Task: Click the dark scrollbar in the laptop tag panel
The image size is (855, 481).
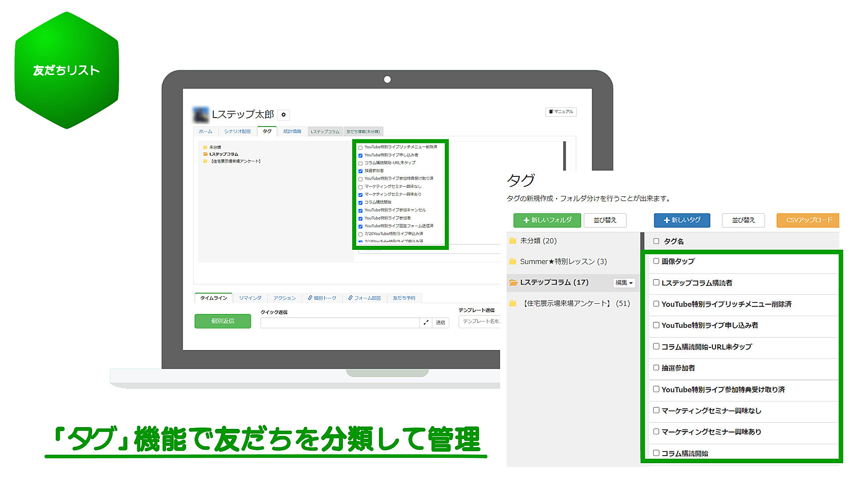Action: (x=565, y=156)
